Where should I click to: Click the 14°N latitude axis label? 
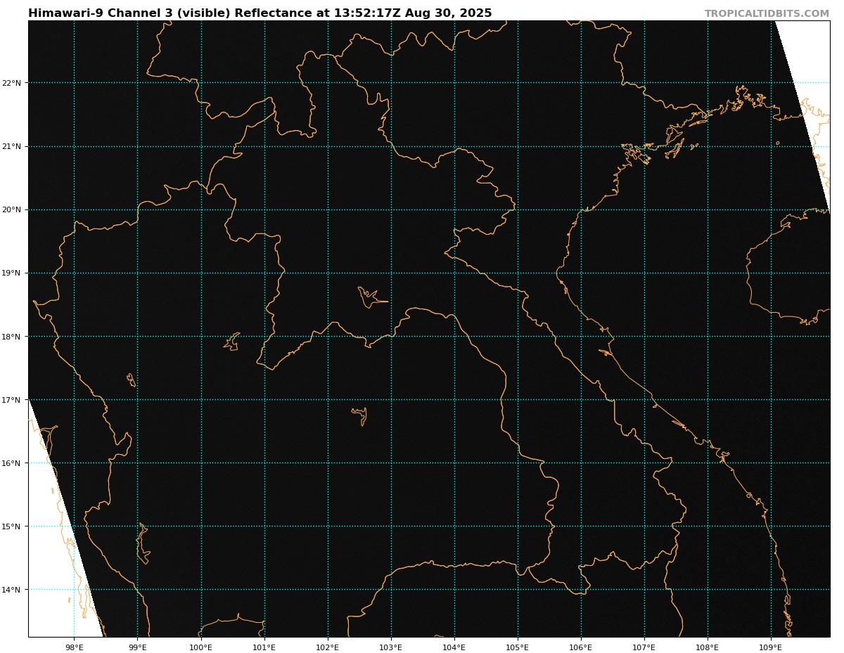coord(11,590)
